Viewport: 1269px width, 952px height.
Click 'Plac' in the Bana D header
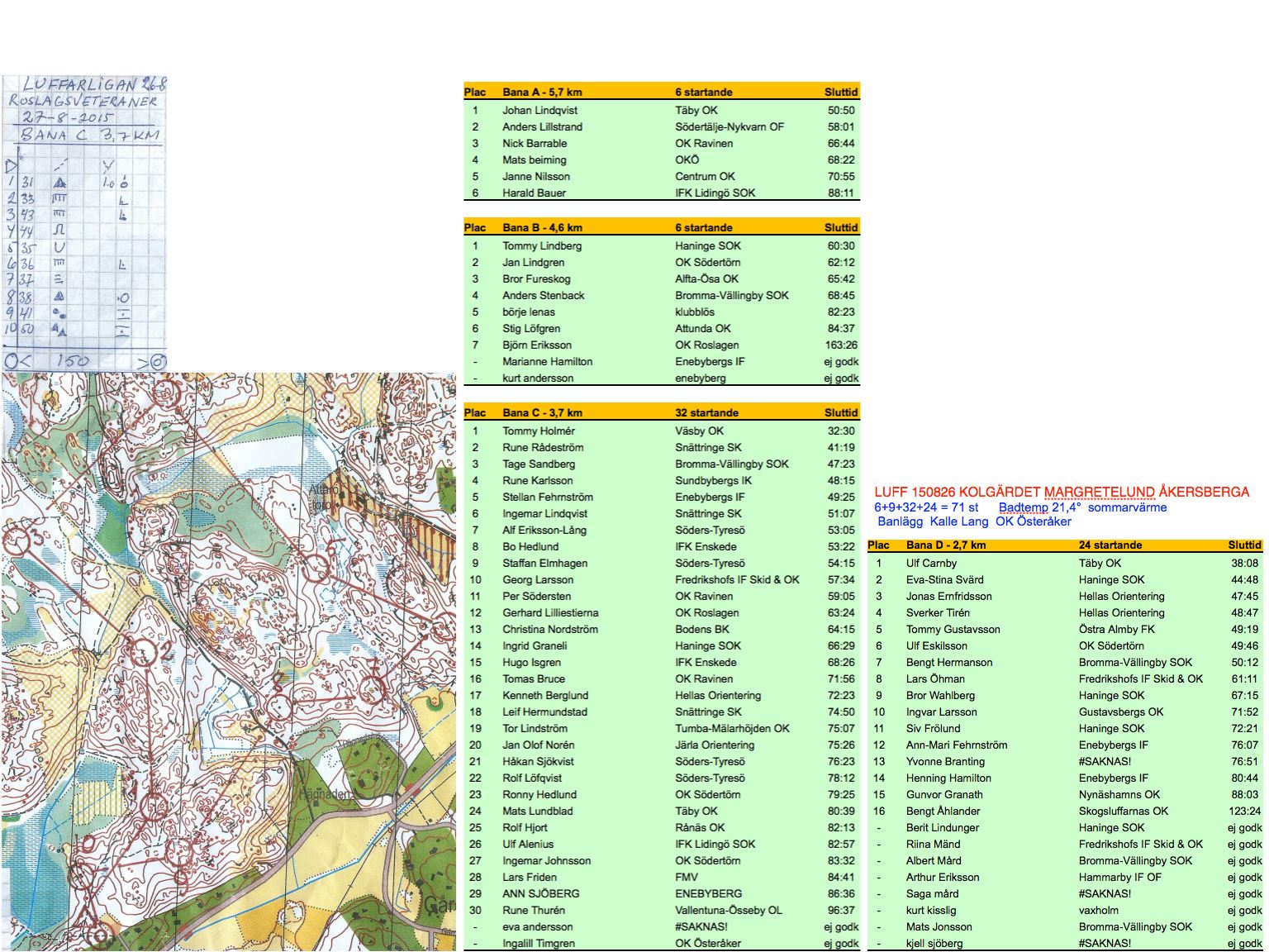878,545
